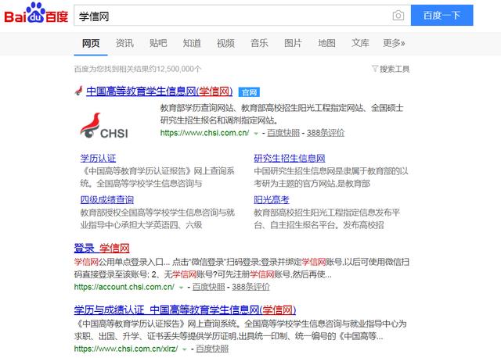Expand dropdown arrow next to www.chsi.com.cn/

pyautogui.click(x=255, y=134)
